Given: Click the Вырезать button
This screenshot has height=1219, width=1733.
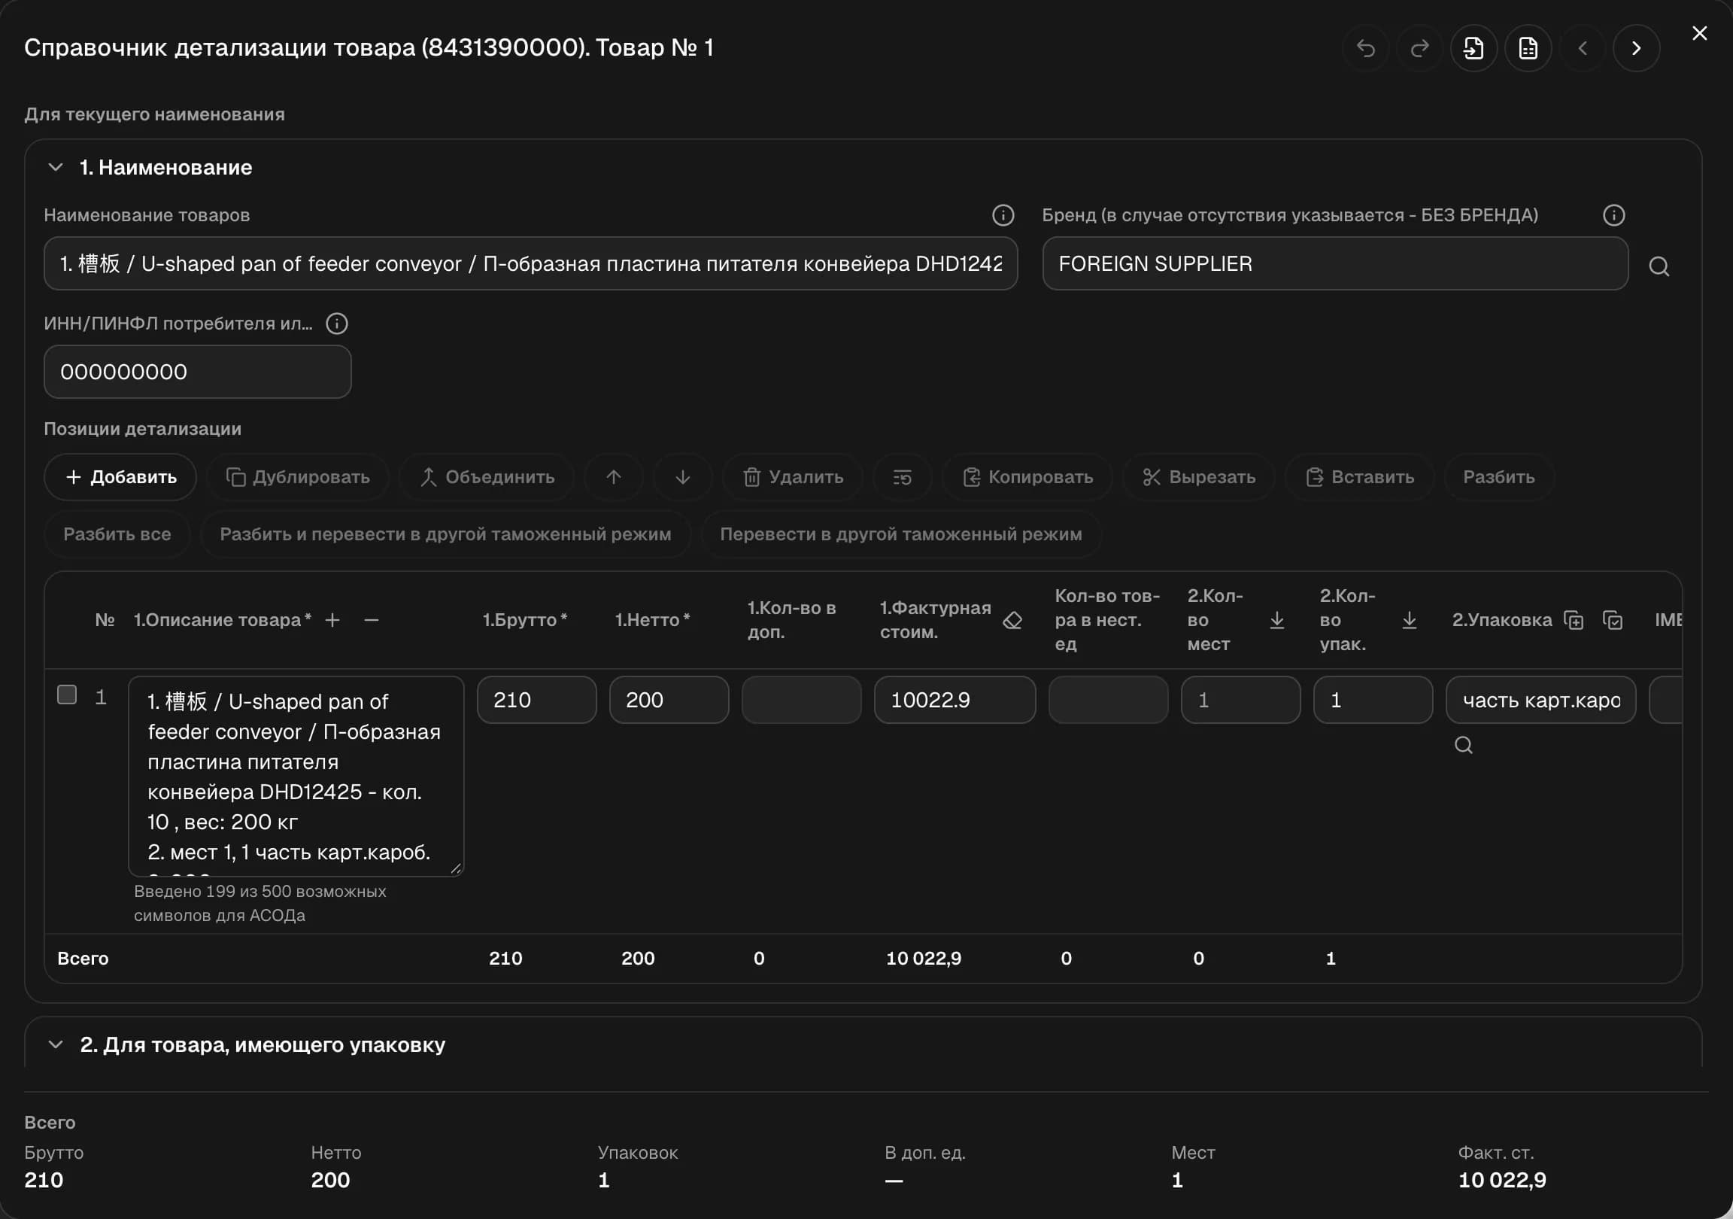Looking at the screenshot, I should [1199, 476].
